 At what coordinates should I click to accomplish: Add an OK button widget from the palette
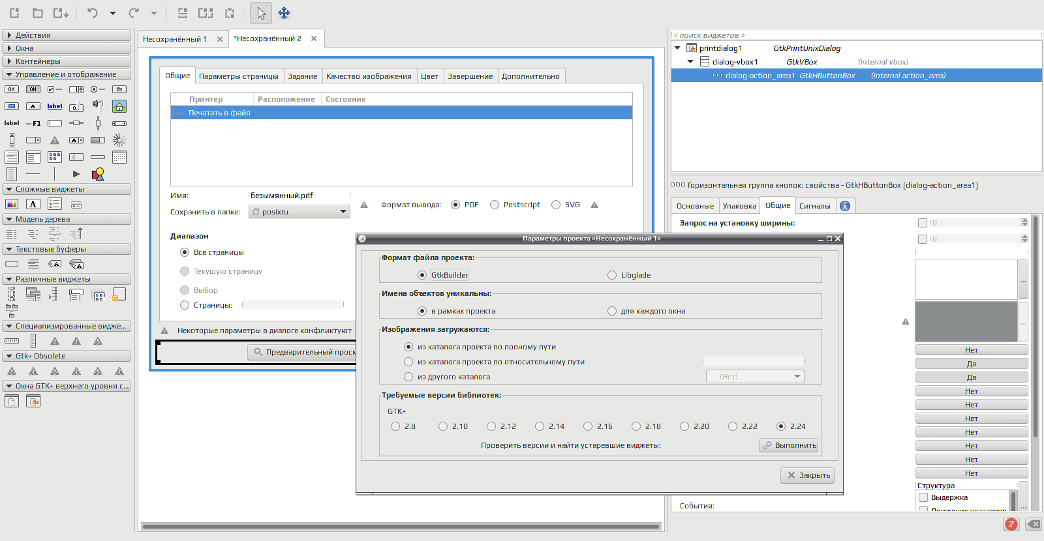(x=12, y=89)
